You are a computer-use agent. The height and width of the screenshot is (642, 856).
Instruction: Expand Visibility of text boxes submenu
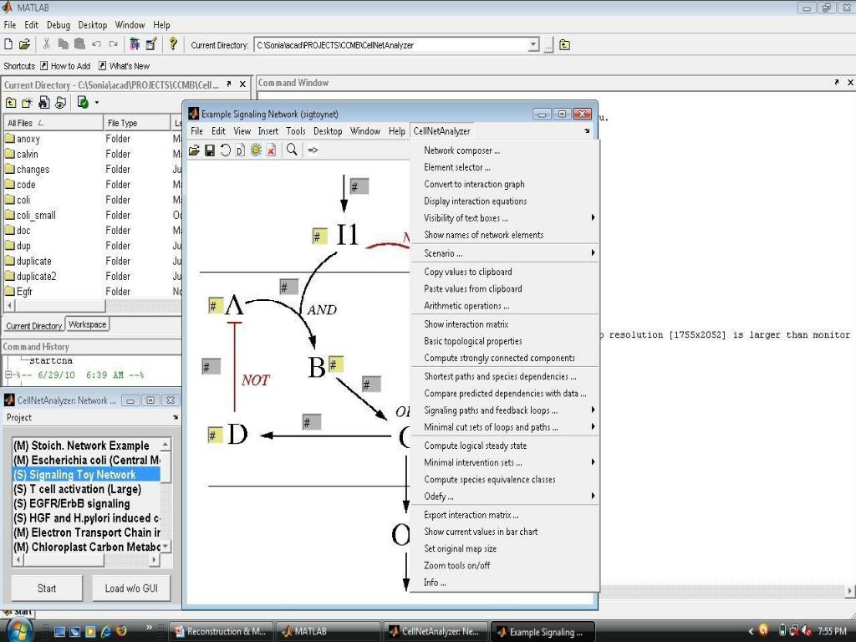(x=593, y=218)
